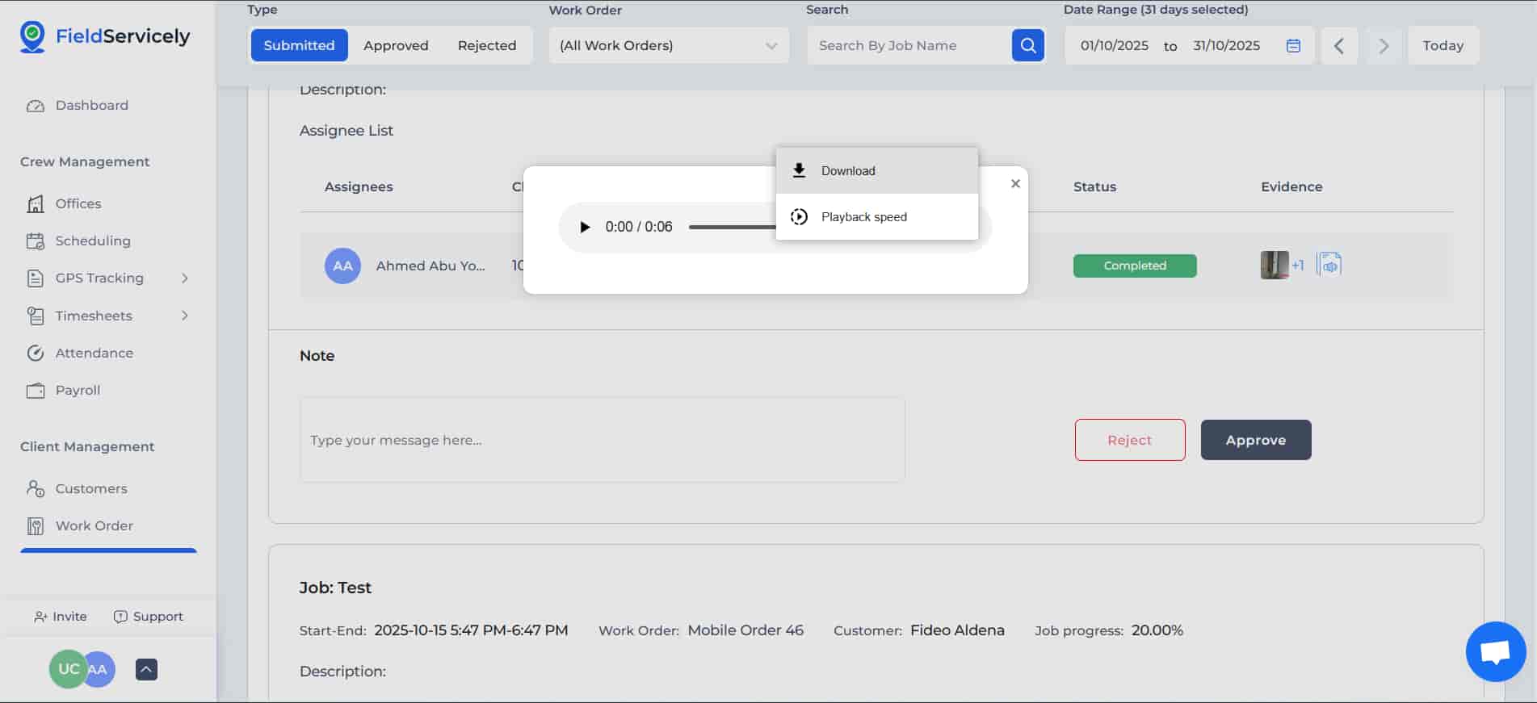Play the audio evidence clip
This screenshot has height=703, width=1537.
click(x=585, y=227)
